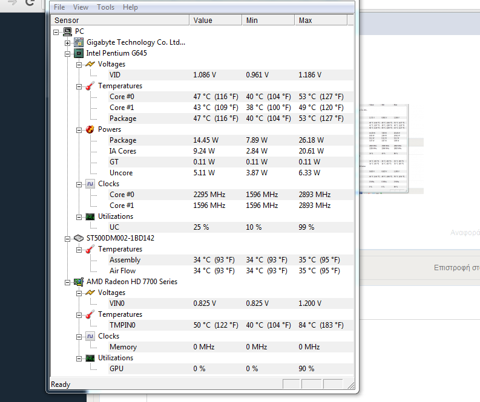The image size is (480, 402).
Task: Collapse the GPU Clocks section
Action: [79, 337]
